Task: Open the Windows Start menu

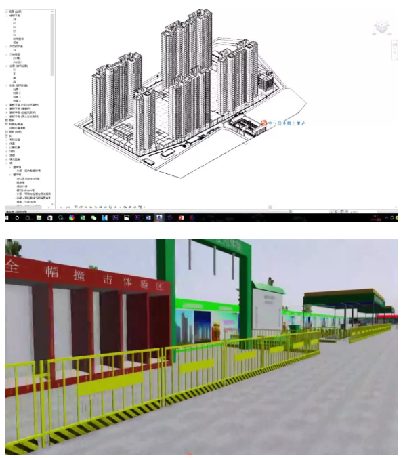Action: coord(6,218)
